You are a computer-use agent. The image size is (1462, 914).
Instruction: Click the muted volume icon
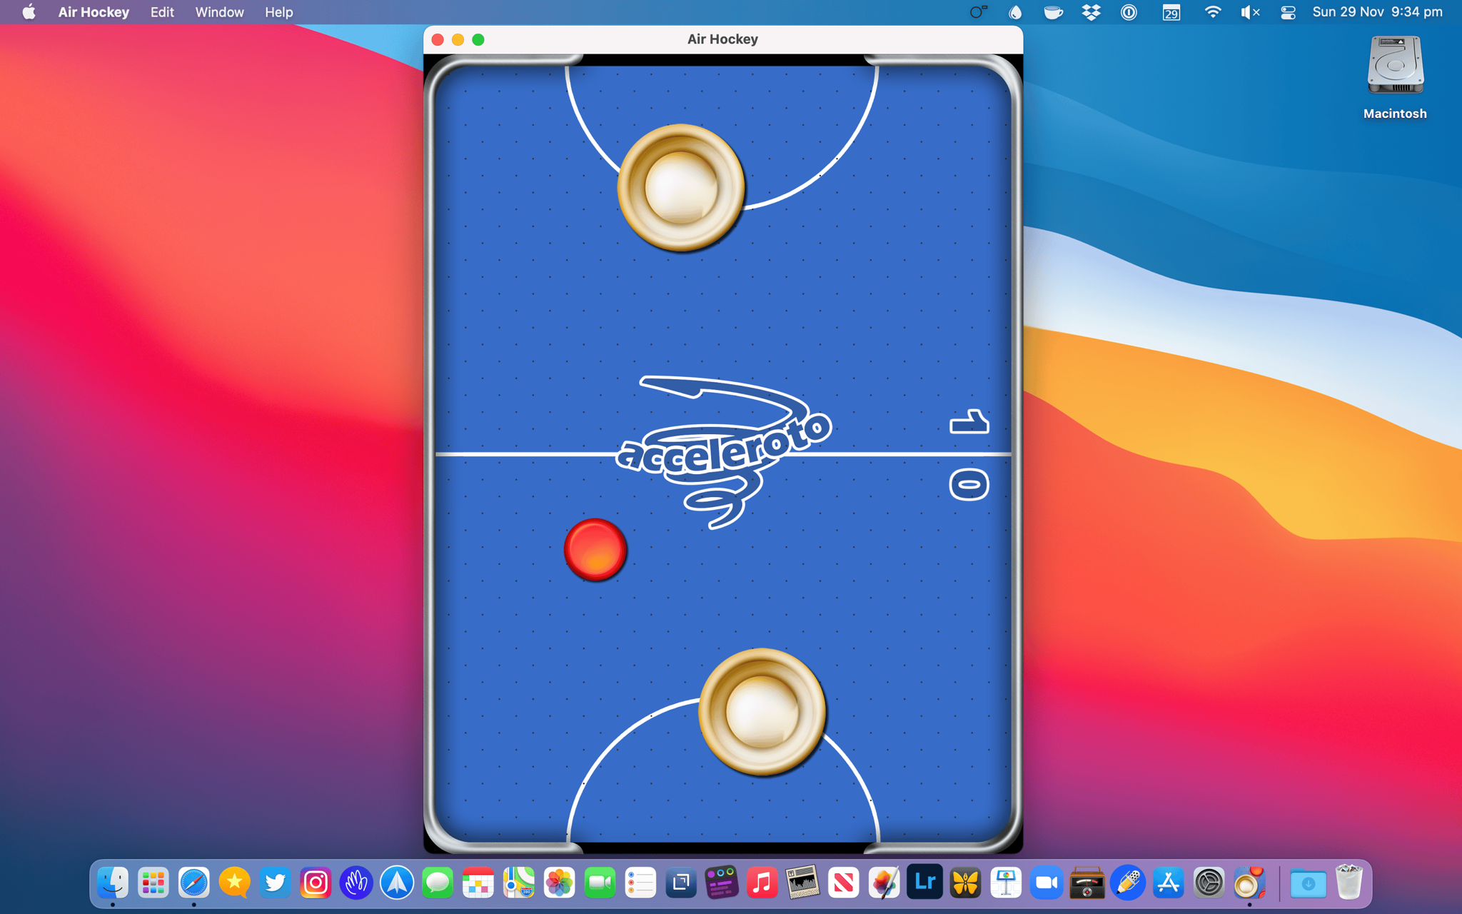pos(1249,12)
